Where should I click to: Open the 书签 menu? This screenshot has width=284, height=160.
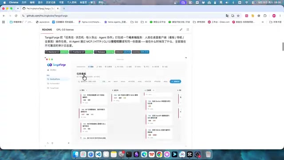pyautogui.click(x=61, y=3)
